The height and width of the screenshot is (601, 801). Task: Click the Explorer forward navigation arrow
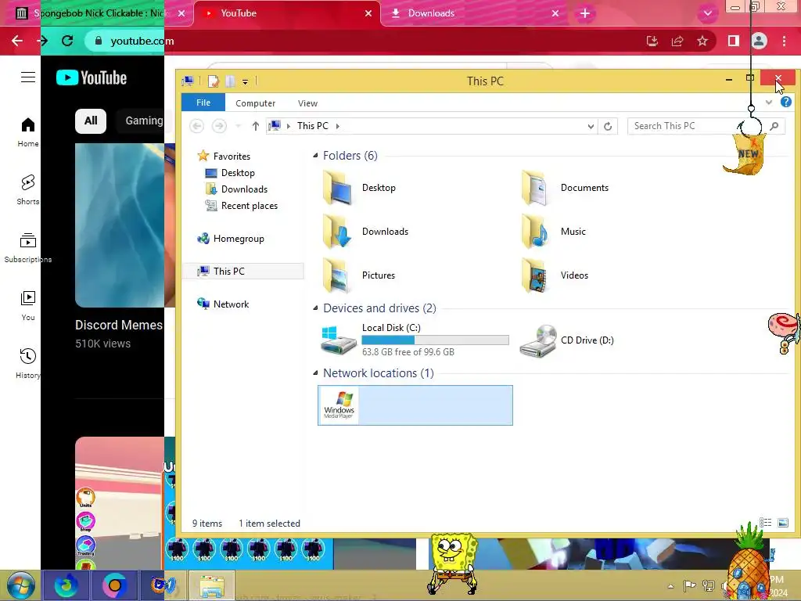219,126
